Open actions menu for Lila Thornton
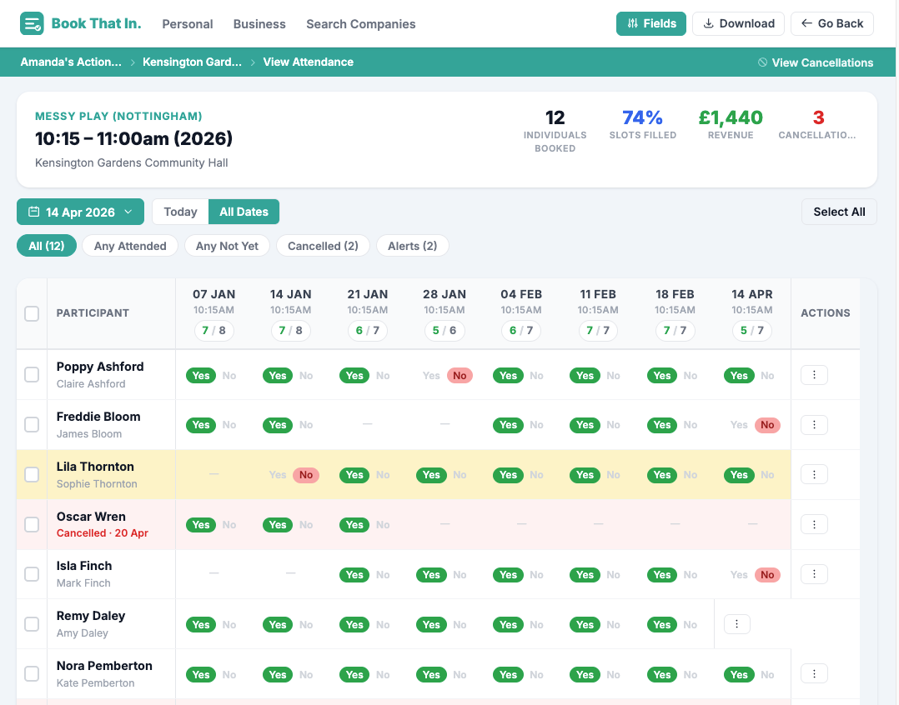Screen dimensions: 899x705 click(814, 475)
